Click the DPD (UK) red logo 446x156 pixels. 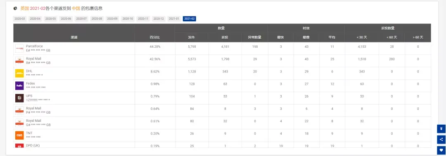pos(19,146)
